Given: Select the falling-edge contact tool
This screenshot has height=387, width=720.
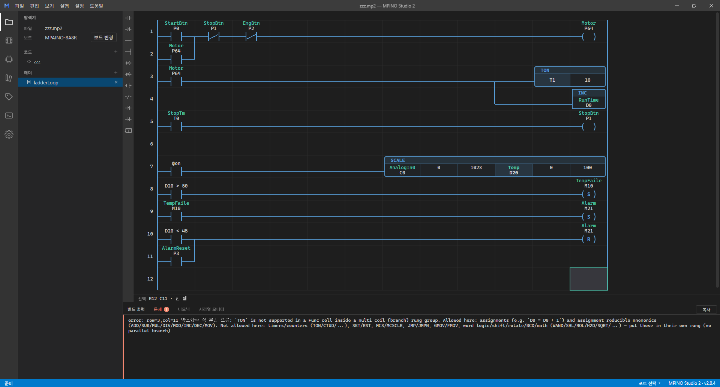Looking at the screenshot, I should pyautogui.click(x=128, y=119).
